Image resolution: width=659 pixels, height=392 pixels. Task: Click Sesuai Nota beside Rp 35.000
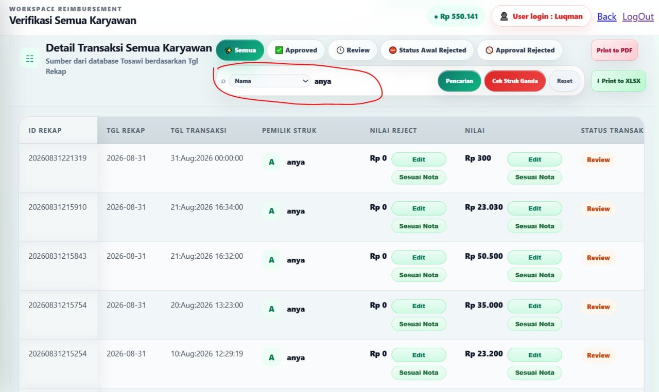tap(534, 324)
